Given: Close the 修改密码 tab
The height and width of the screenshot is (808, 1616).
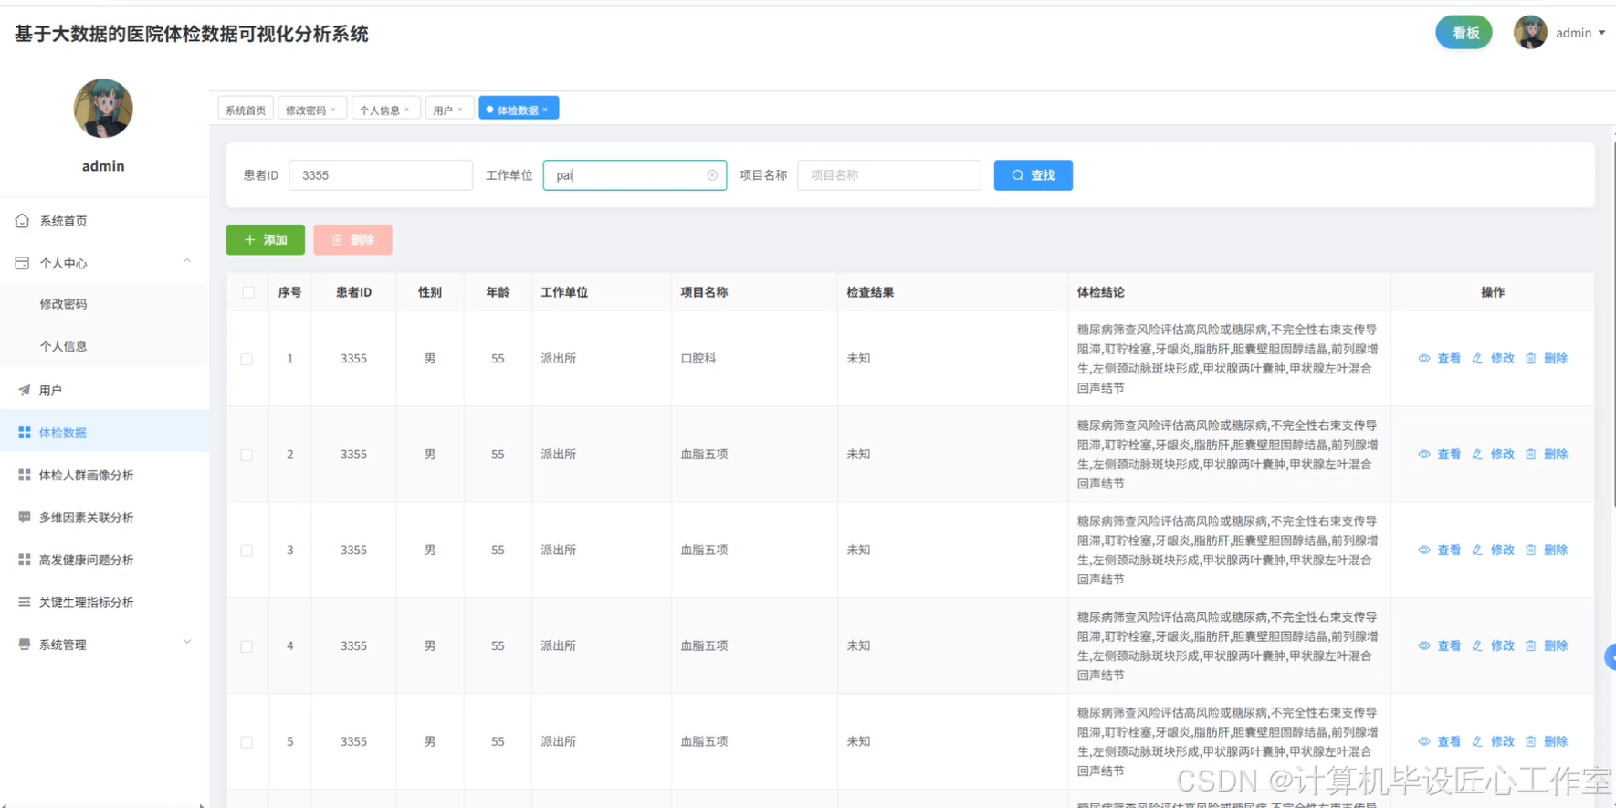Looking at the screenshot, I should pyautogui.click(x=333, y=110).
